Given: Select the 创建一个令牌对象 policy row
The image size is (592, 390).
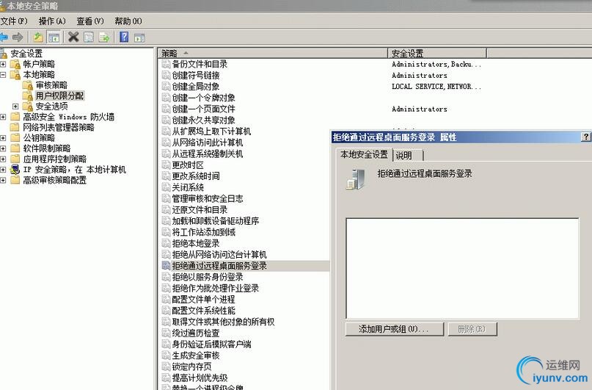Looking at the screenshot, I should [x=203, y=98].
